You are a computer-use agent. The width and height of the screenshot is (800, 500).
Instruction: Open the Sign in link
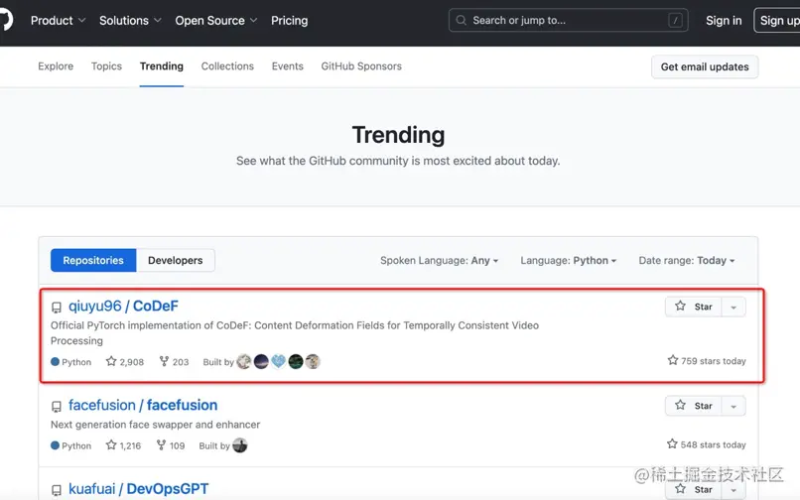(724, 21)
